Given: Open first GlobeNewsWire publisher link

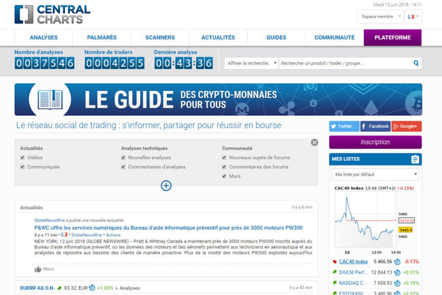Looking at the screenshot, I should [x=50, y=220].
